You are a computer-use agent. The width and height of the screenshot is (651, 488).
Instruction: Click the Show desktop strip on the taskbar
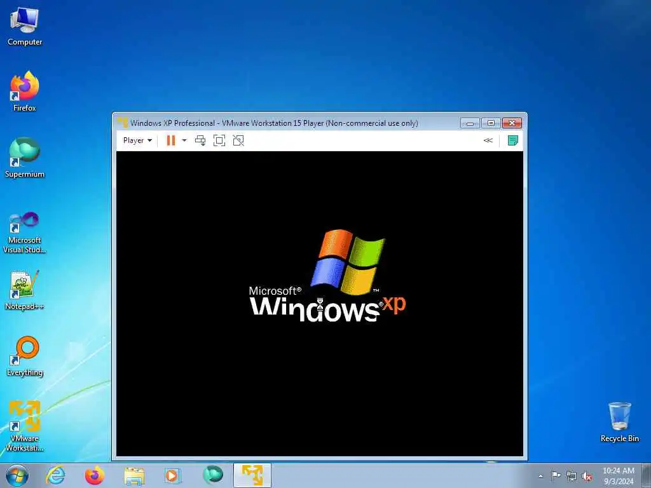(646, 475)
